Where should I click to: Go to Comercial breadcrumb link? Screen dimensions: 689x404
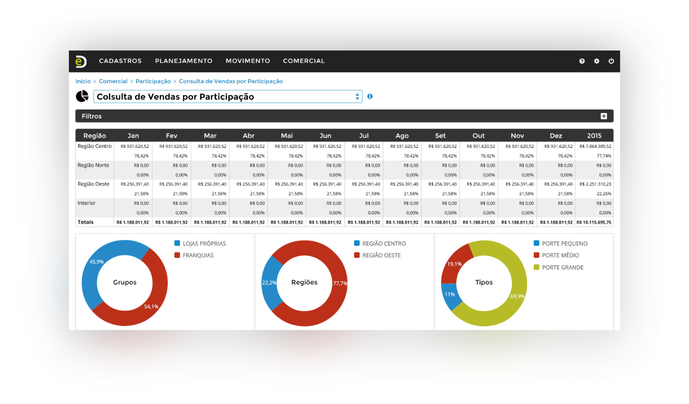coord(113,81)
